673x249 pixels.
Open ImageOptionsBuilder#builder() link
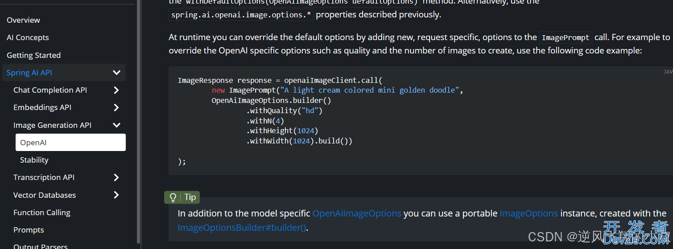pyautogui.click(x=242, y=228)
